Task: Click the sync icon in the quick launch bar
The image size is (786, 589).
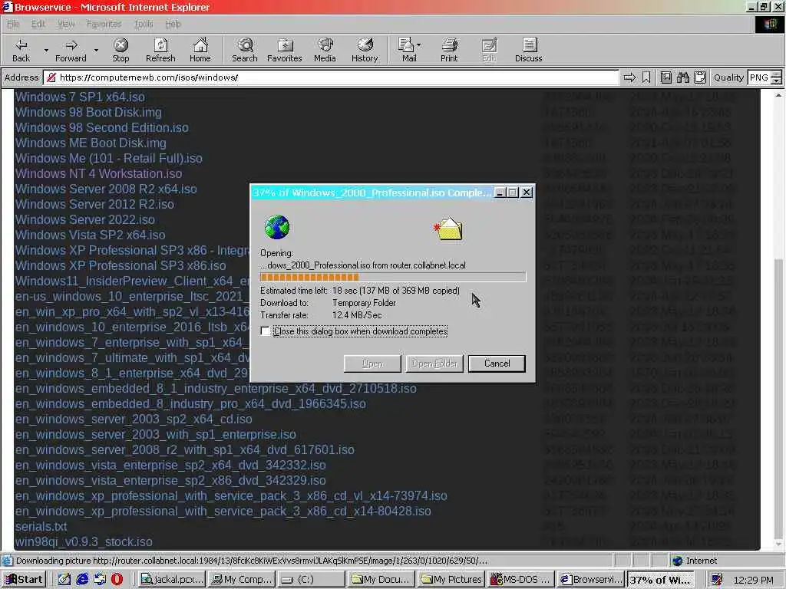Action: point(100,579)
